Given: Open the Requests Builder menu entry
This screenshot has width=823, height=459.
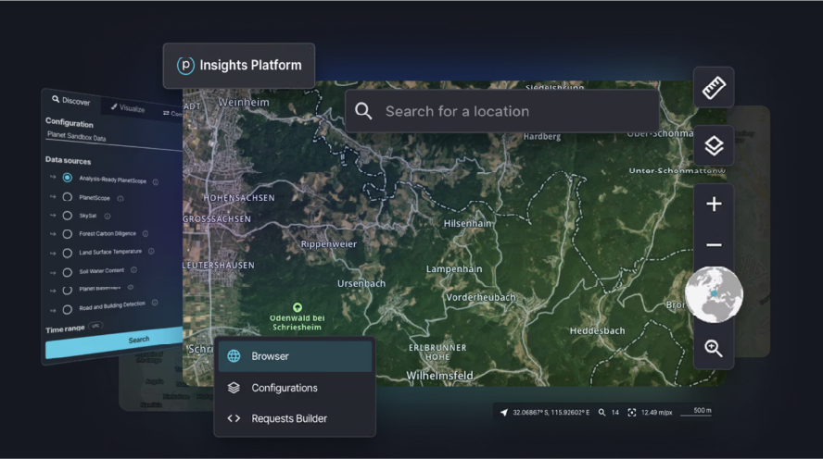Looking at the screenshot, I should pyautogui.click(x=295, y=418).
